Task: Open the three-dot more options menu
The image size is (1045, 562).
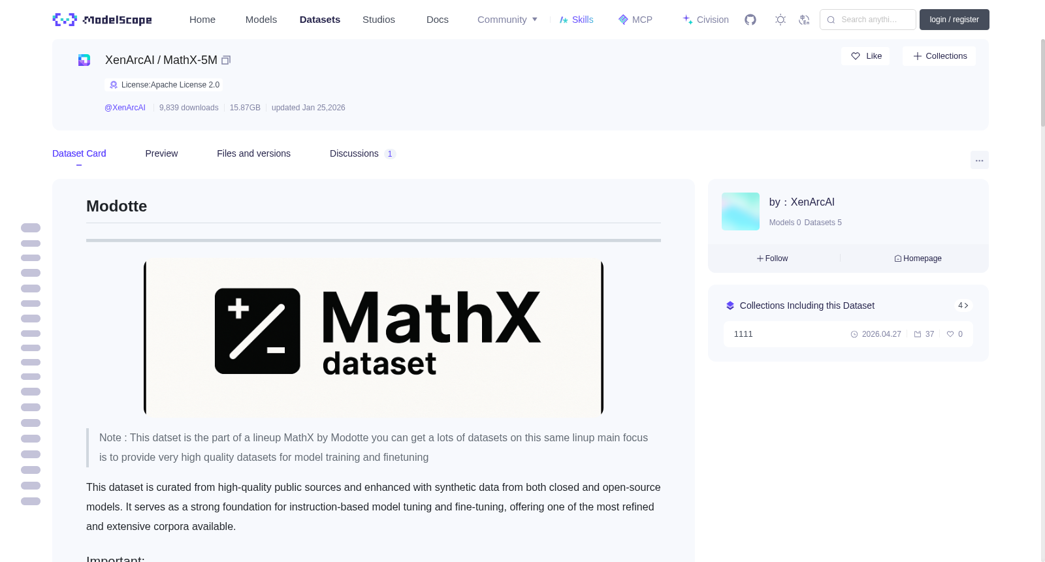Action: click(x=980, y=160)
